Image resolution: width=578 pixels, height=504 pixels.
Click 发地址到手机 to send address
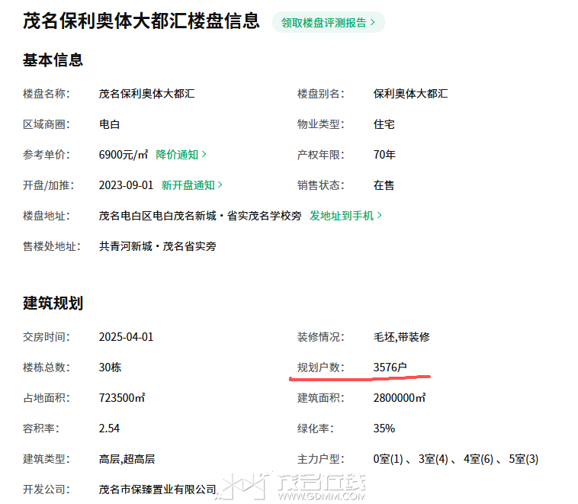point(345,216)
